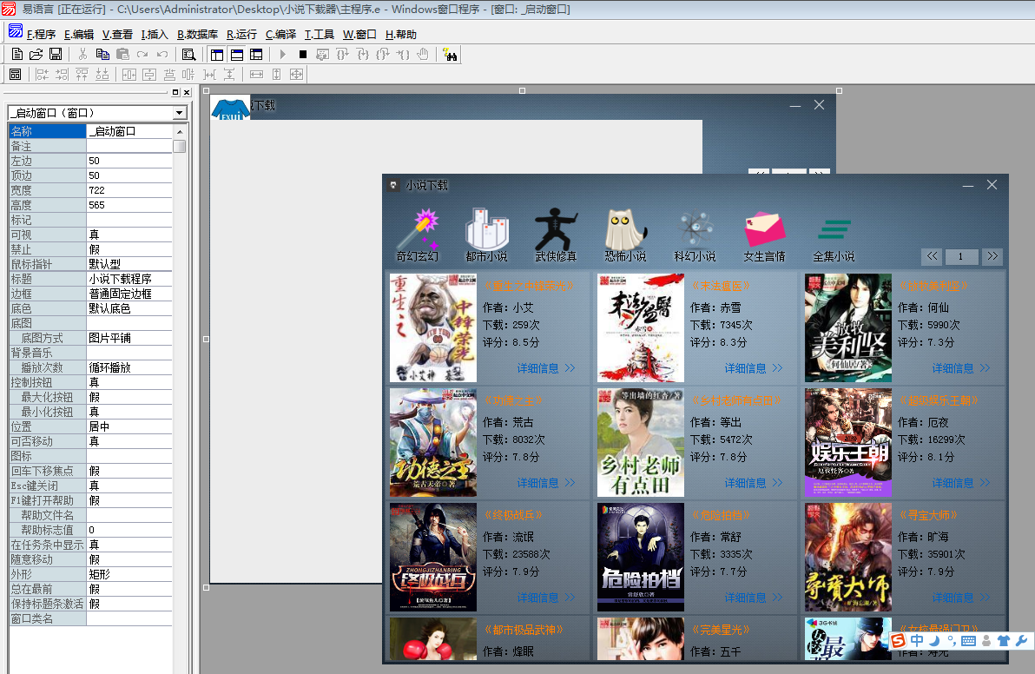Click the 危险拍档 book cover thumbnail

click(640, 557)
